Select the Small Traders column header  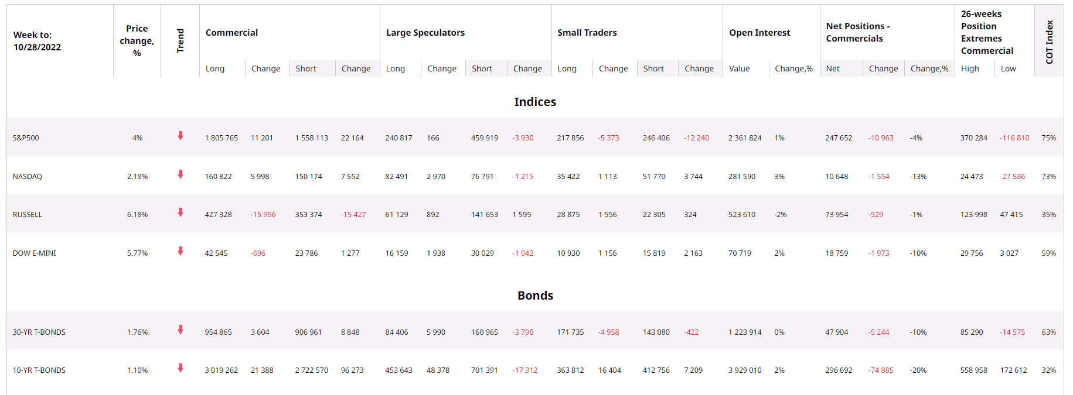pos(587,33)
